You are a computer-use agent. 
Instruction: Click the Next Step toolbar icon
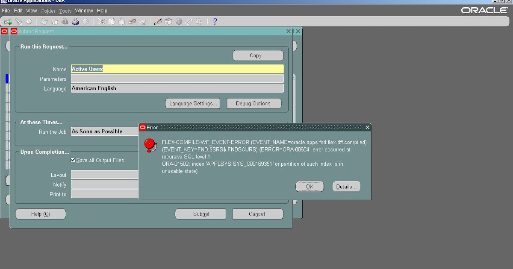55,22
